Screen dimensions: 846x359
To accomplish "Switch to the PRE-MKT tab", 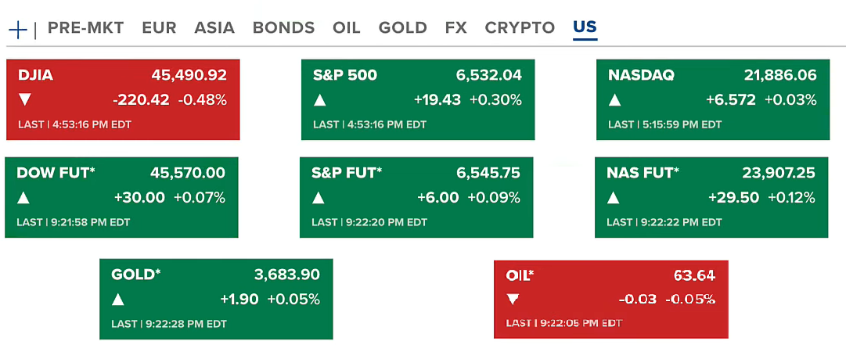I will pos(85,27).
